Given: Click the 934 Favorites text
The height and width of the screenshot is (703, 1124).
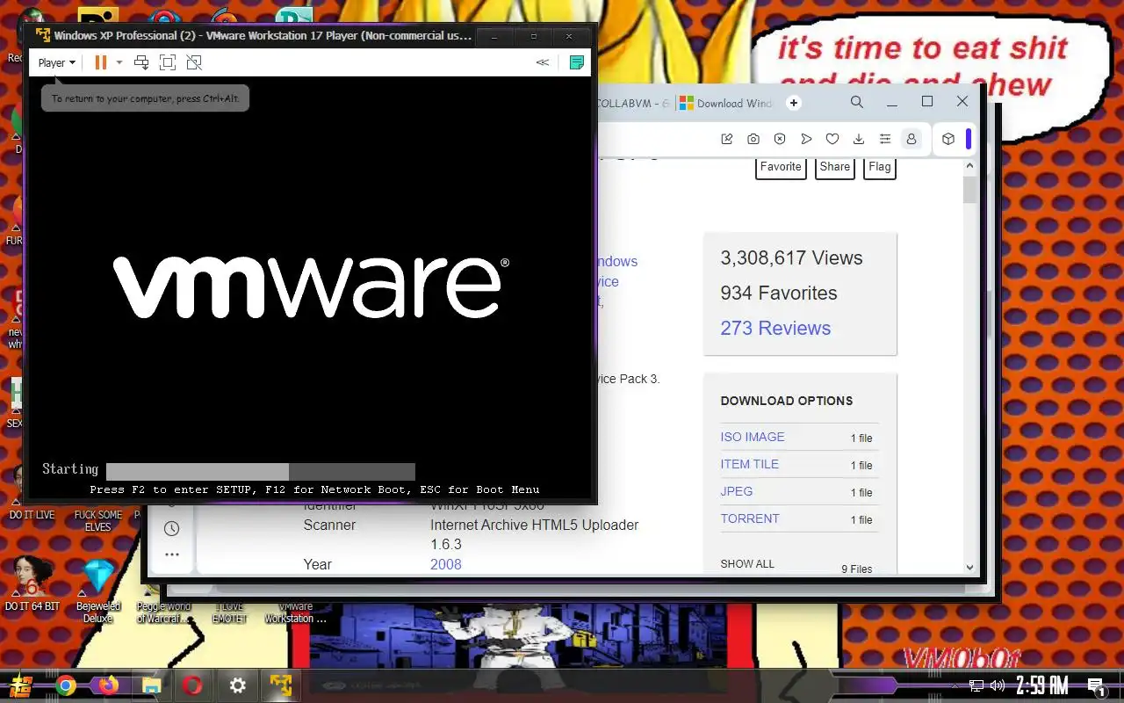Looking at the screenshot, I should pyautogui.click(x=779, y=293).
